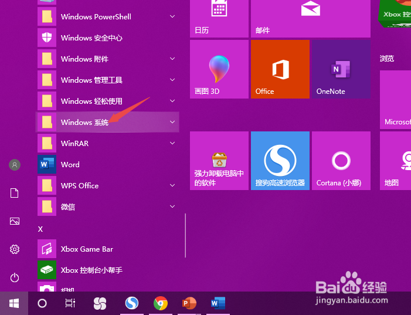The width and height of the screenshot is (411, 315).
Task: Launch Windows 安全中心 shield icon
Action: [47, 38]
